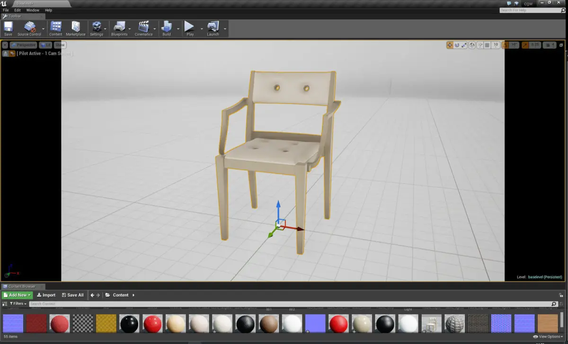The width and height of the screenshot is (568, 344).
Task: Open the camera speed setting
Action: coord(549,45)
